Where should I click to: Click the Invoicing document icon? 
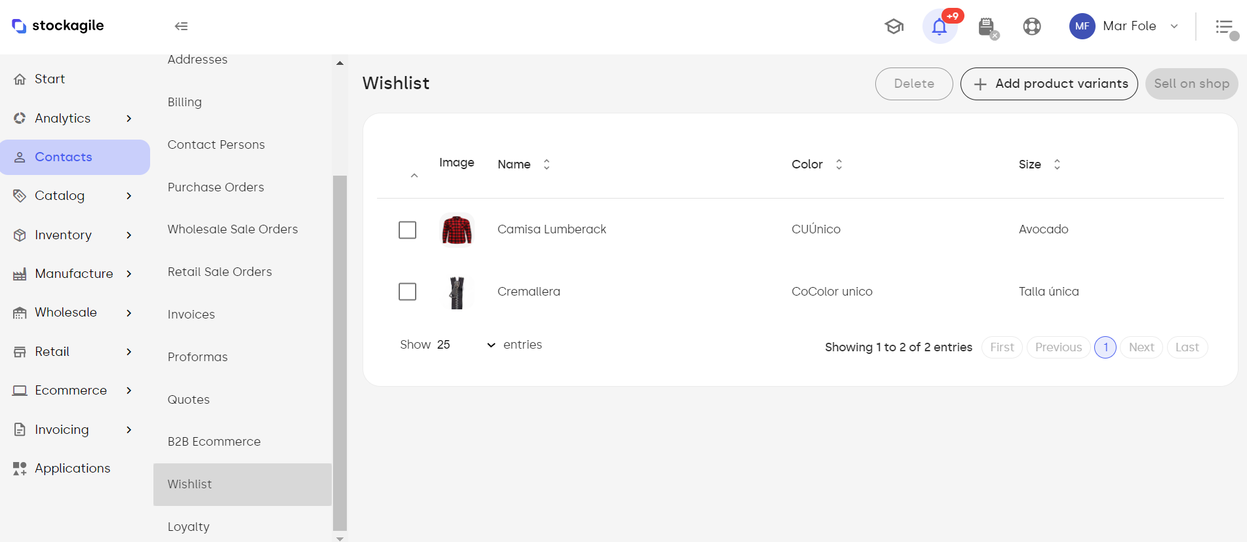pos(20,429)
